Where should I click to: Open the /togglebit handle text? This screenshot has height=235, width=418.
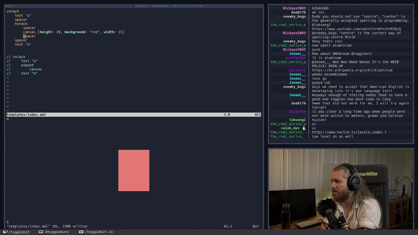tap(19, 232)
